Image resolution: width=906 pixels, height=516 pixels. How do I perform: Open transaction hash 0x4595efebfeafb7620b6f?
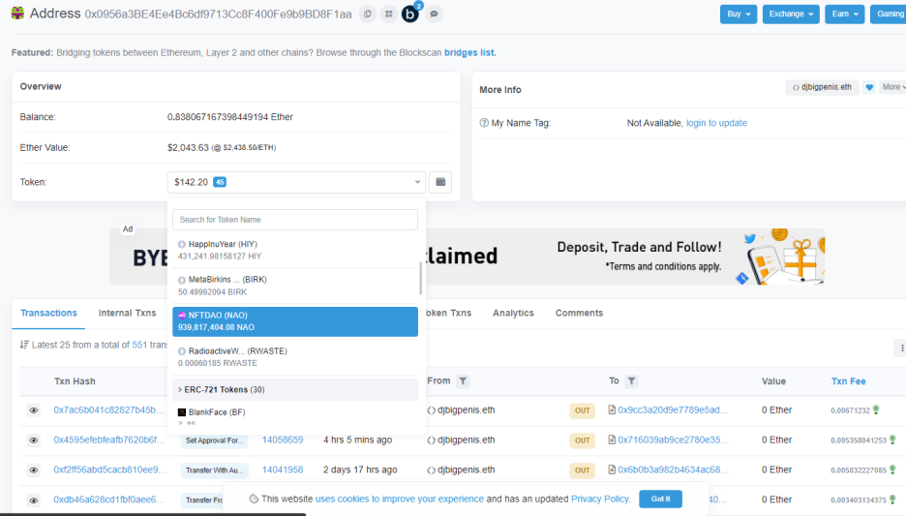[109, 440]
